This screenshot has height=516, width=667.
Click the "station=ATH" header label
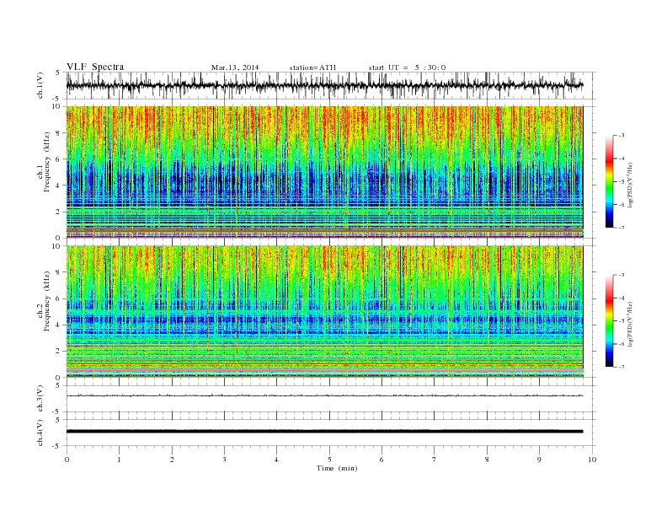(x=312, y=67)
